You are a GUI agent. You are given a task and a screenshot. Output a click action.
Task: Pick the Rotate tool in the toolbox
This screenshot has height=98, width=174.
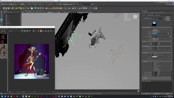(x=1, y=22)
